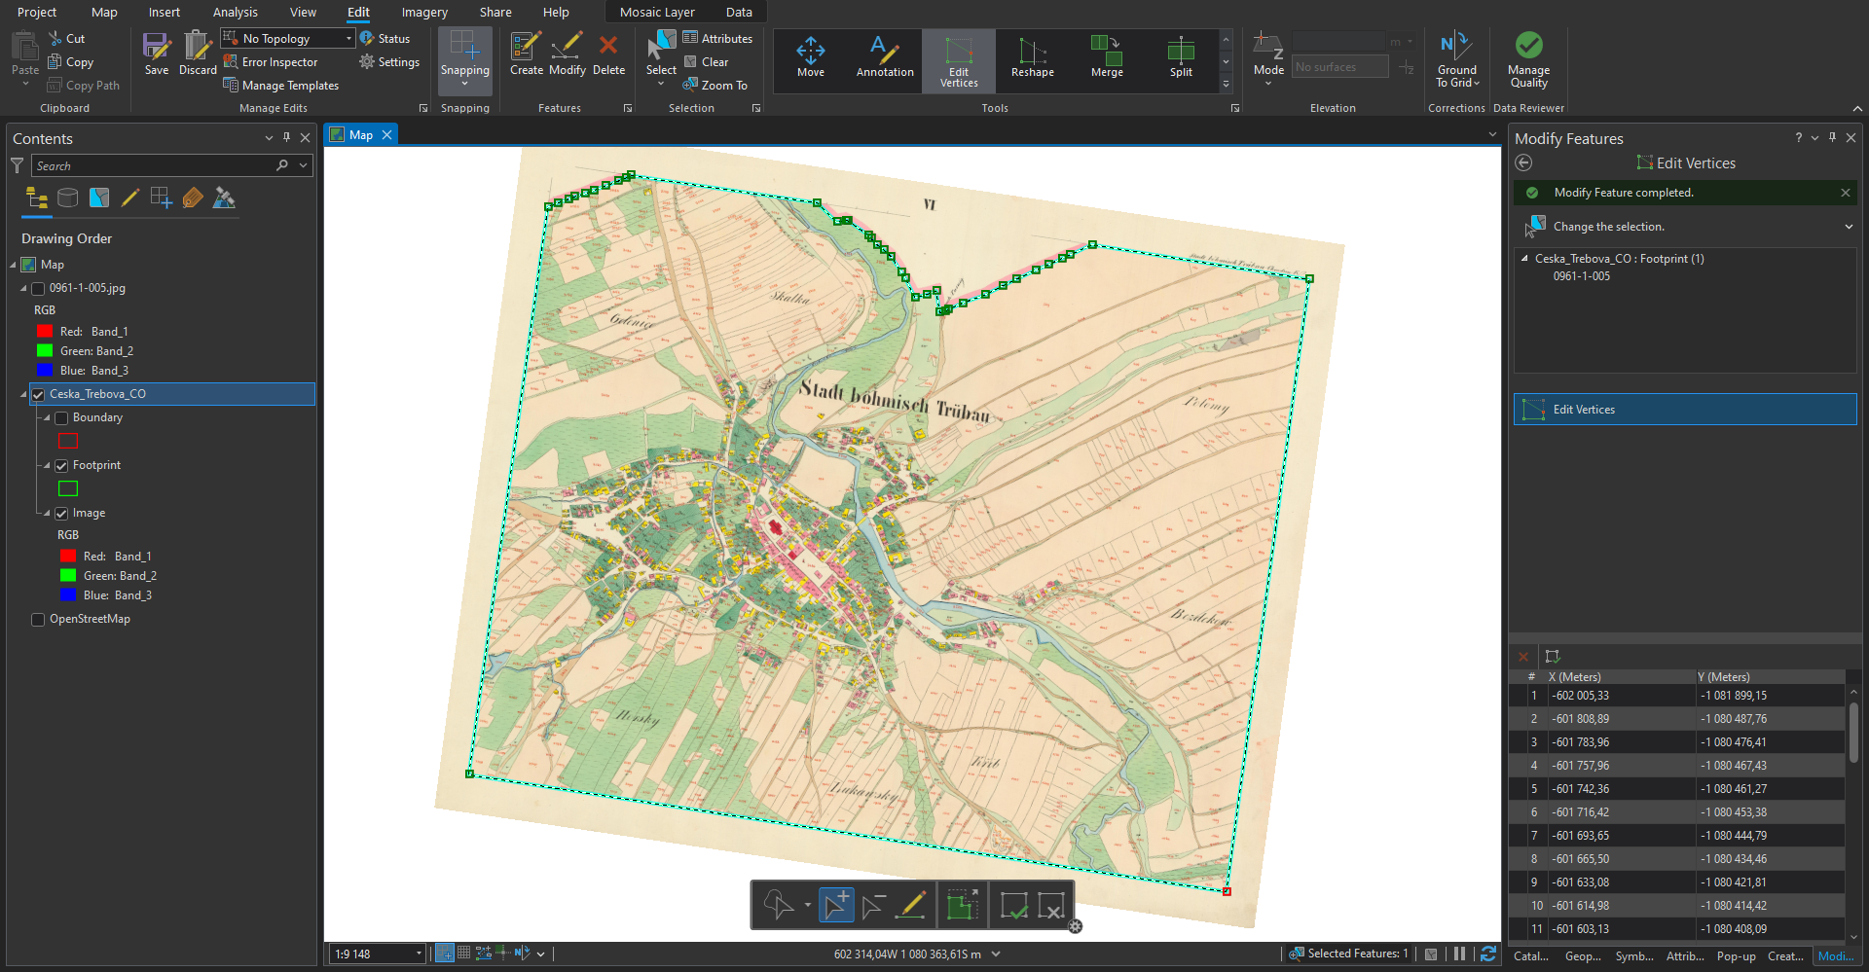Open the map scale 1:9 148 dropdown
The width and height of the screenshot is (1869, 972).
(419, 954)
